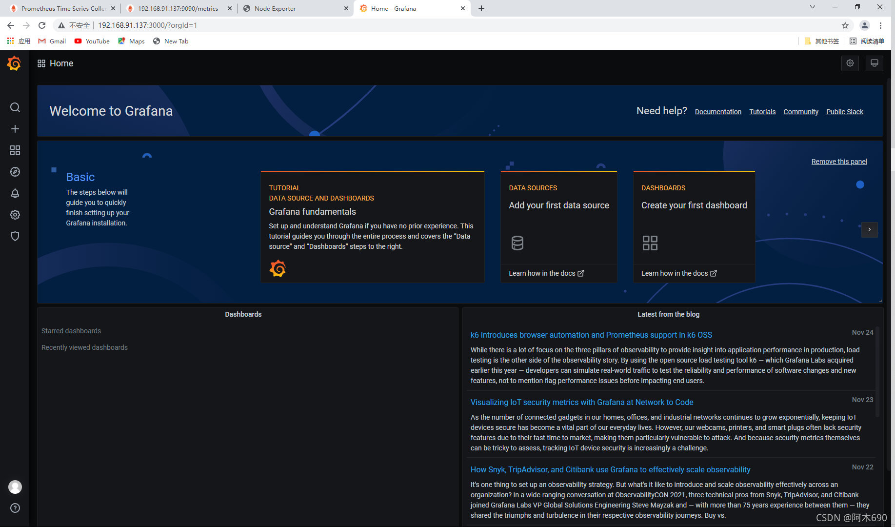Open the Snyk, TripAdvisor, Citibank blog post
895x527 pixels.
(x=610, y=469)
